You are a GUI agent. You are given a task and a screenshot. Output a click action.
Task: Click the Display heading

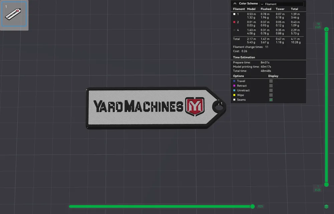(x=273, y=76)
